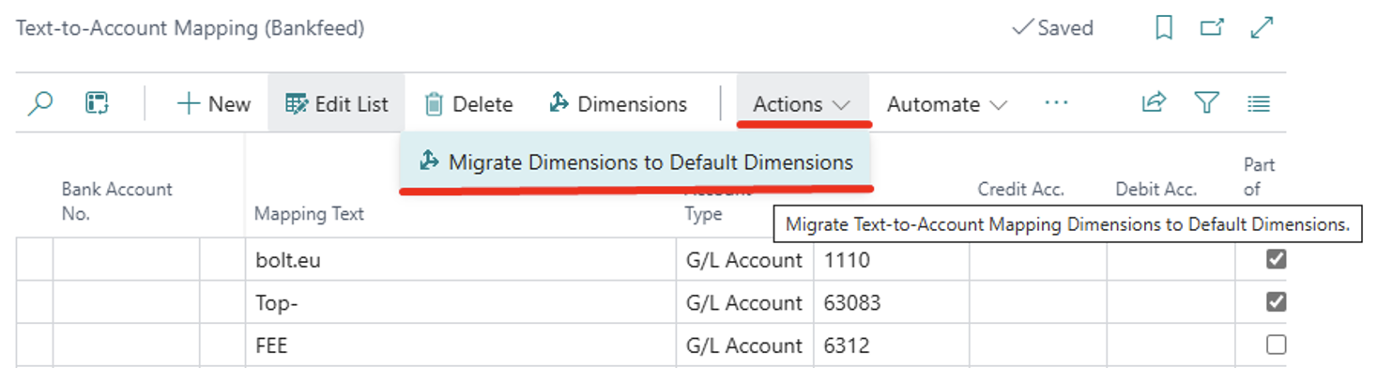This screenshot has height=368, width=1377.
Task: Uncheck the Top- row checkbox
Action: (1276, 301)
